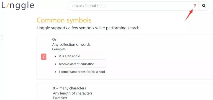Click the 'Examples:' label under many characters
Screen dimensions: 213x100
point(60,98)
